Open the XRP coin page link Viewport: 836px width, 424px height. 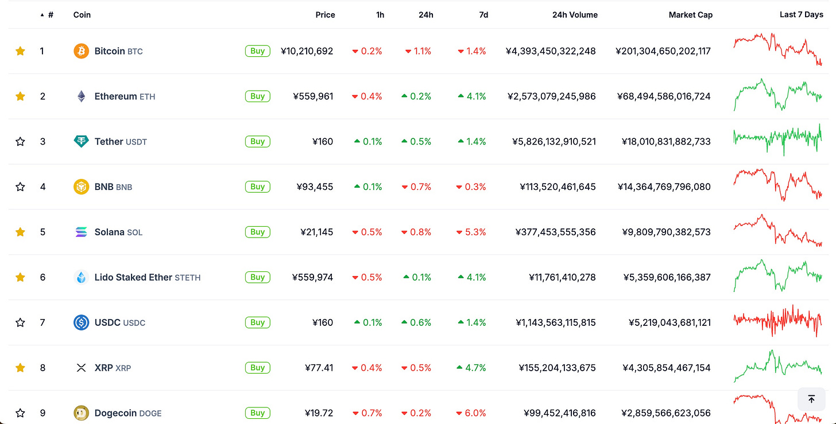113,368
